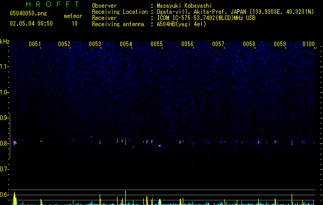The height and width of the screenshot is (205, 323).
Task: Click the 0100 time marker
Action: pos(309,44)
